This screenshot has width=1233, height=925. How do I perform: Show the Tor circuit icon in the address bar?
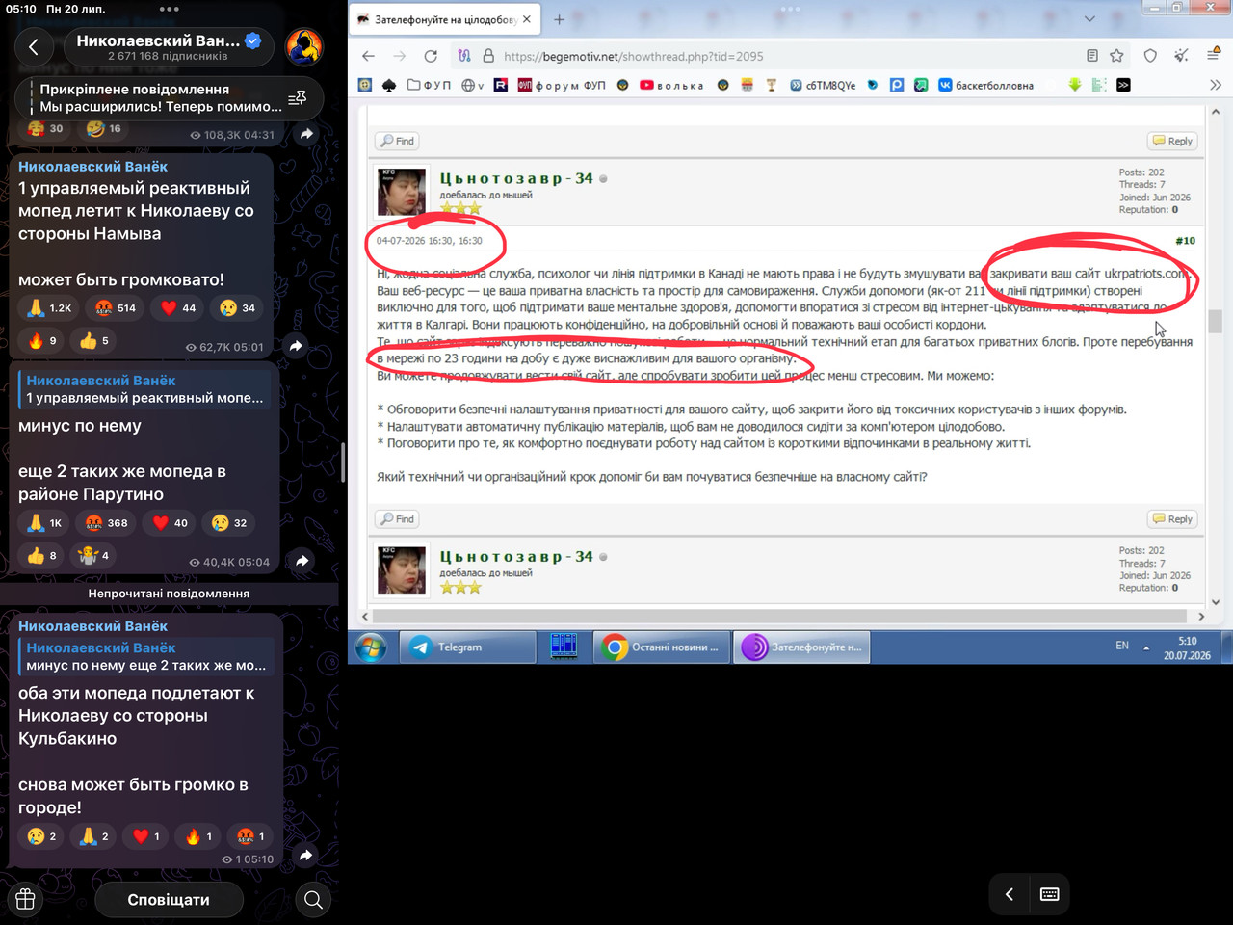(464, 56)
